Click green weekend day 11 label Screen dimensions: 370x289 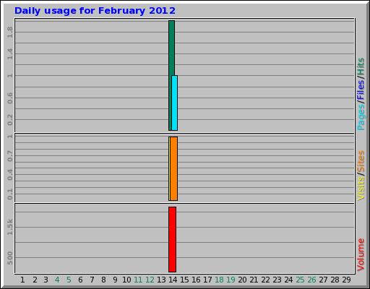(138, 280)
